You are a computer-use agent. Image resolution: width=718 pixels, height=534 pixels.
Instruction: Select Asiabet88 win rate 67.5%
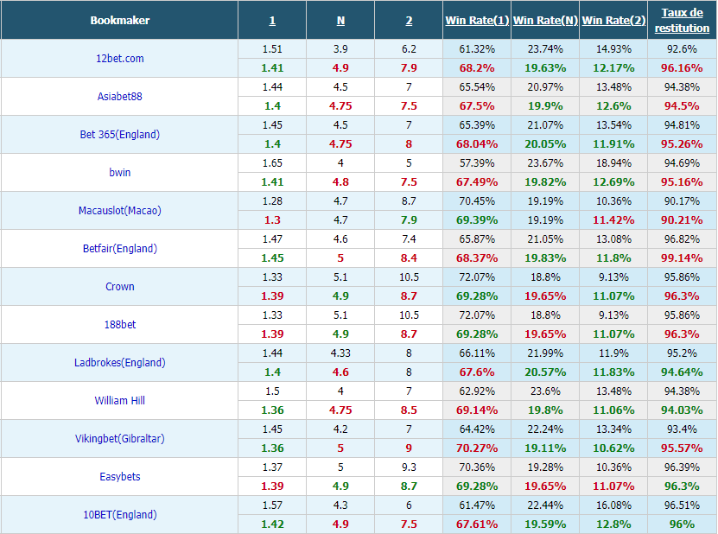(477, 106)
